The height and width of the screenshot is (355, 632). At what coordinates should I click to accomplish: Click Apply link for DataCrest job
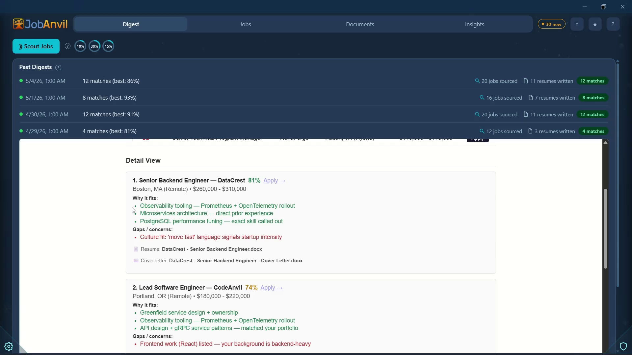click(274, 180)
